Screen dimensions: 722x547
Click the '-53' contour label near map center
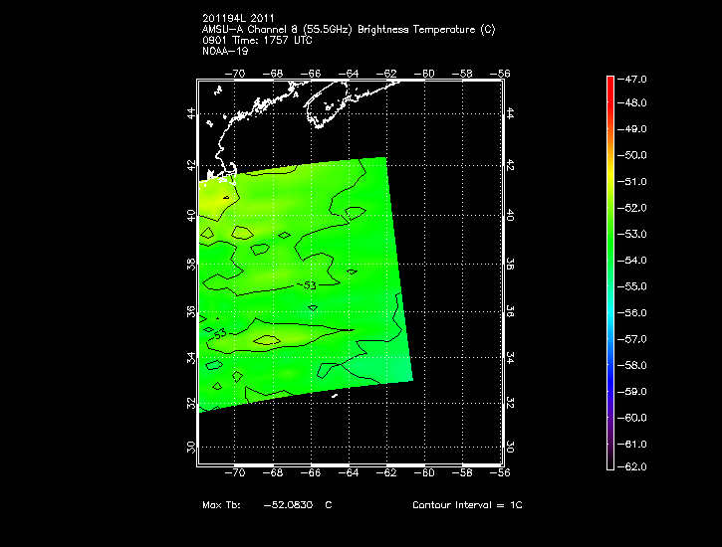(x=308, y=285)
